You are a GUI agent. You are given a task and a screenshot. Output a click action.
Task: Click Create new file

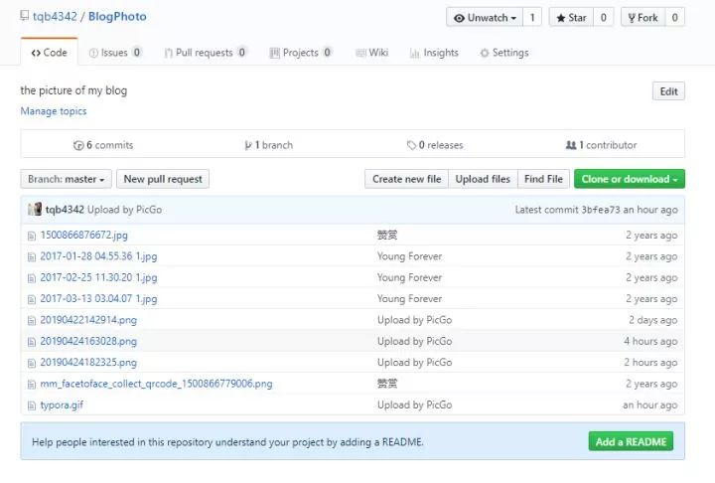[x=407, y=179]
